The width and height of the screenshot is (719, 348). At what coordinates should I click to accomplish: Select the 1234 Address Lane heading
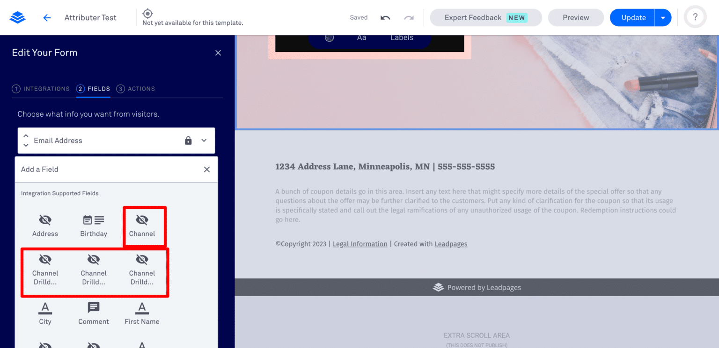coord(385,167)
